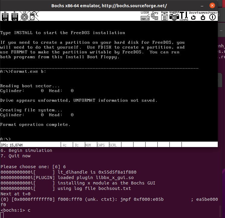Image resolution: width=225 pixels, height=218 pixels.
Task: Click 'Please choose one: [6] 6' line
Action: 33,167
